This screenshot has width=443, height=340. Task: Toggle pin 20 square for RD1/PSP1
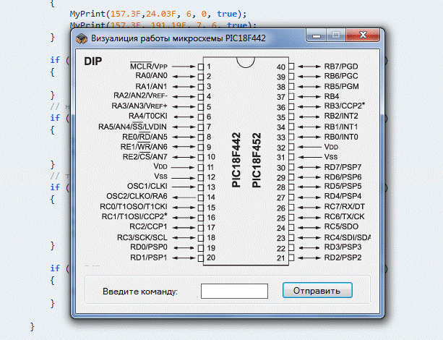[x=201, y=258]
